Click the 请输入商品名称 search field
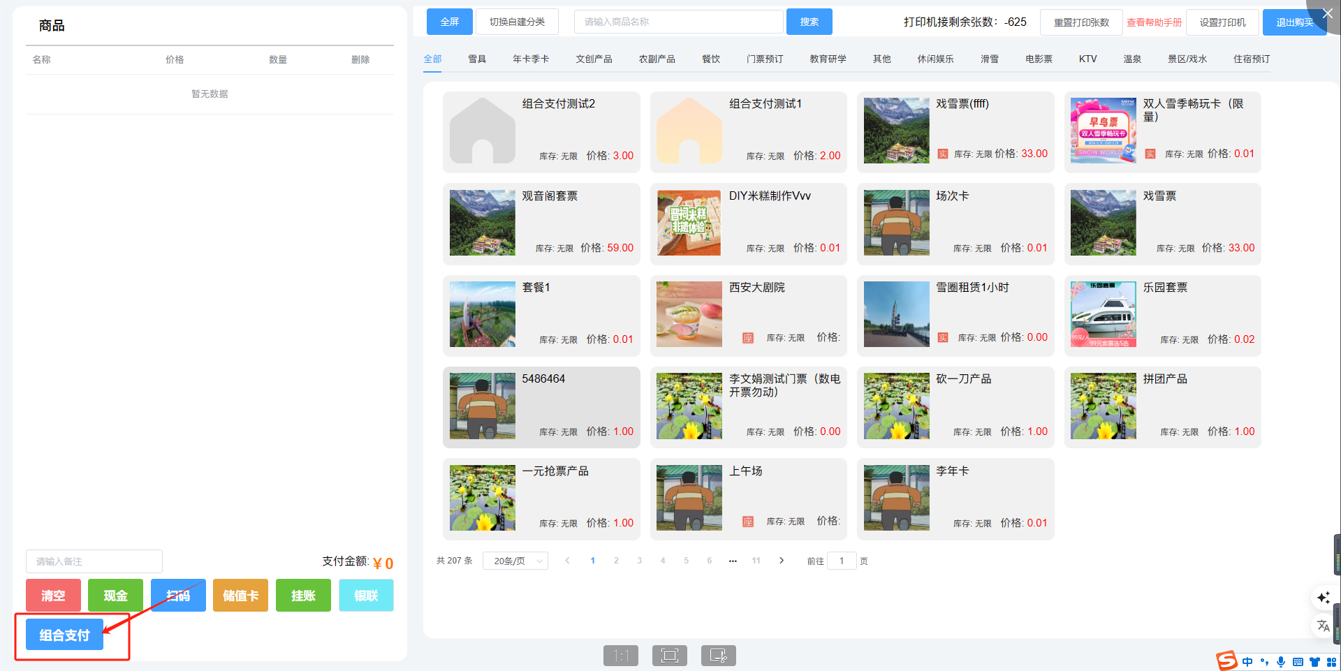This screenshot has height=671, width=1341. (x=677, y=22)
